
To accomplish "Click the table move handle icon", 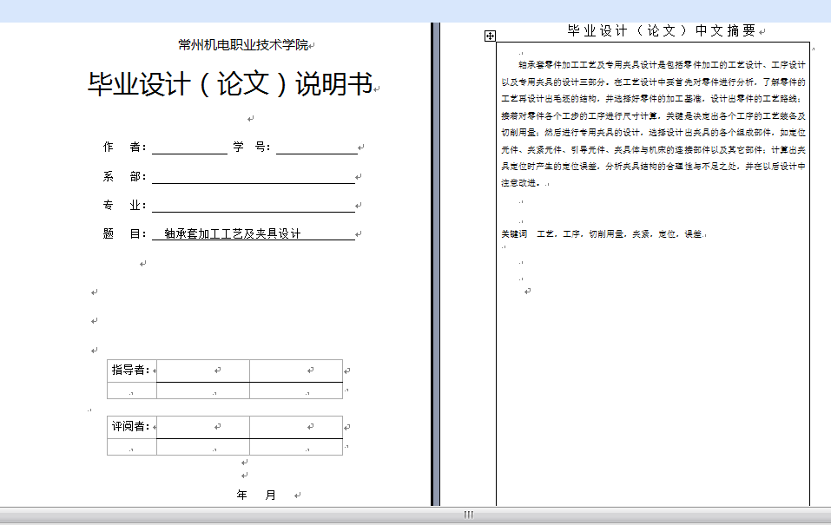I will click(x=491, y=36).
